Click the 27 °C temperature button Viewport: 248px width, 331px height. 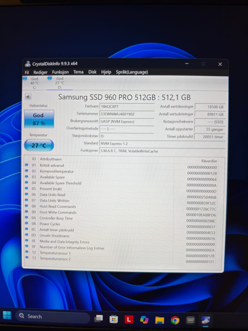click(39, 145)
